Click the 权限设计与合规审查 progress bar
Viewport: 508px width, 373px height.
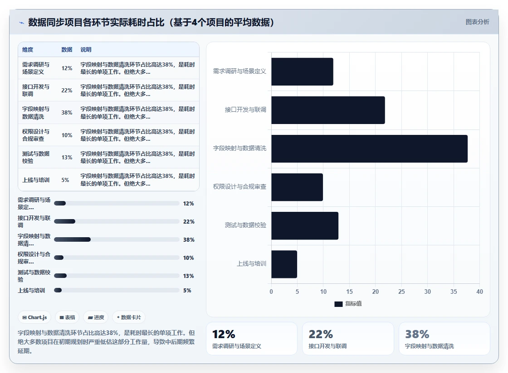(117, 258)
